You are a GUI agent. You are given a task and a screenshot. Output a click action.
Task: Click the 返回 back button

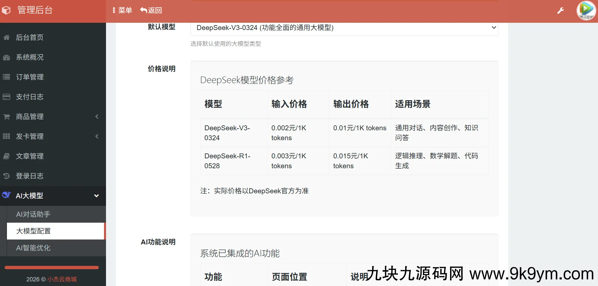coord(151,11)
